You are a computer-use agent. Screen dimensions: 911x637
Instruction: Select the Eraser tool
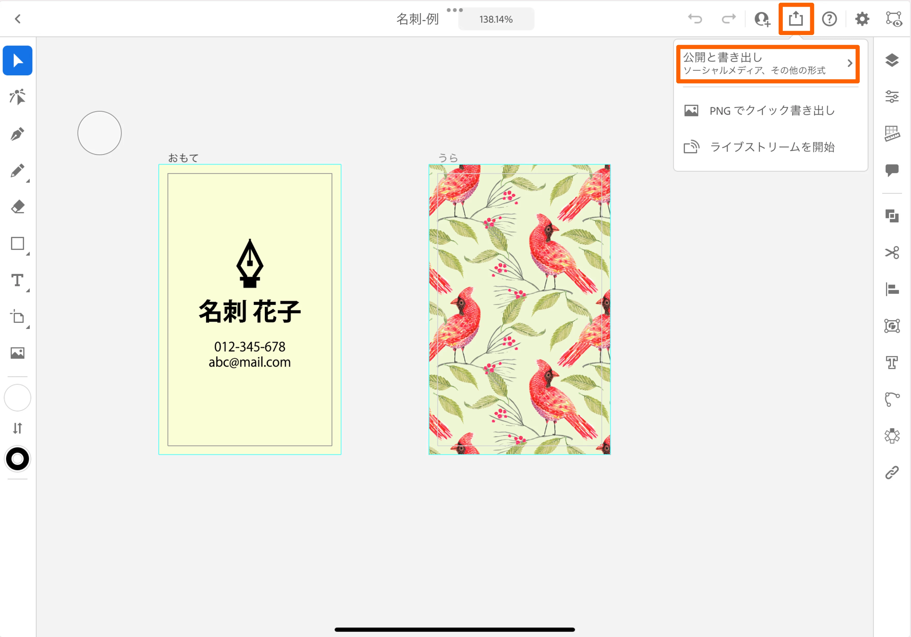tap(18, 207)
